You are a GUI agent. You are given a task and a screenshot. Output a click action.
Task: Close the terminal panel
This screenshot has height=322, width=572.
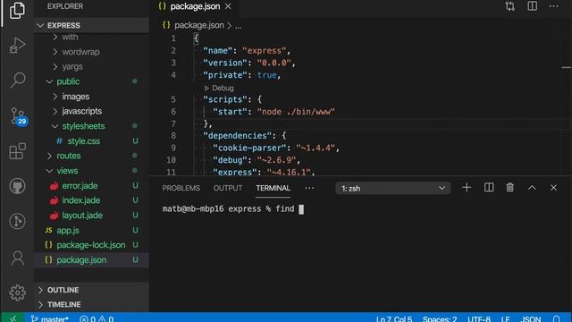553,188
